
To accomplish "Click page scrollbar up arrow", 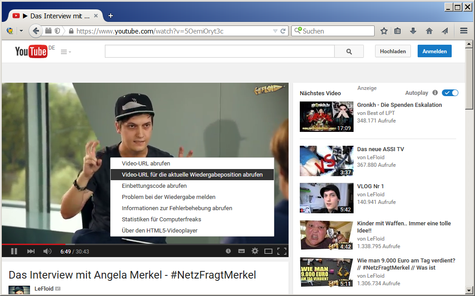I will pyautogui.click(x=469, y=44).
